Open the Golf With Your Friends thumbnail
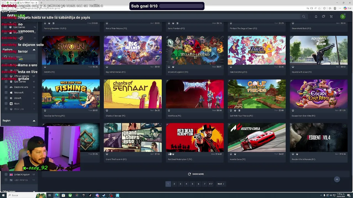 (257, 94)
